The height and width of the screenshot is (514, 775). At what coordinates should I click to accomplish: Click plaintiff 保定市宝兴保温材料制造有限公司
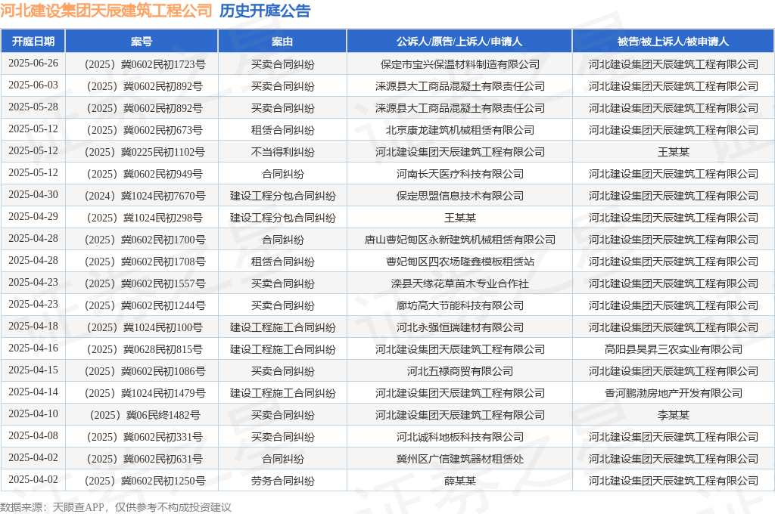459,64
